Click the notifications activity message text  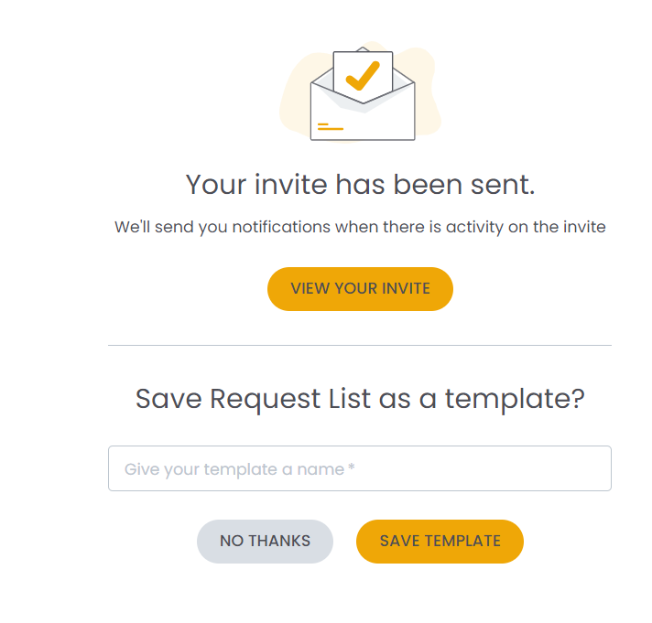[360, 226]
